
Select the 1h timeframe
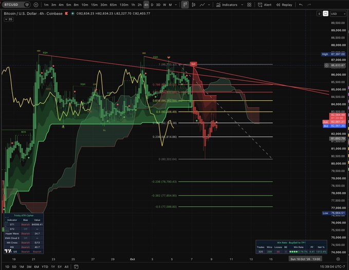coord(133,5)
